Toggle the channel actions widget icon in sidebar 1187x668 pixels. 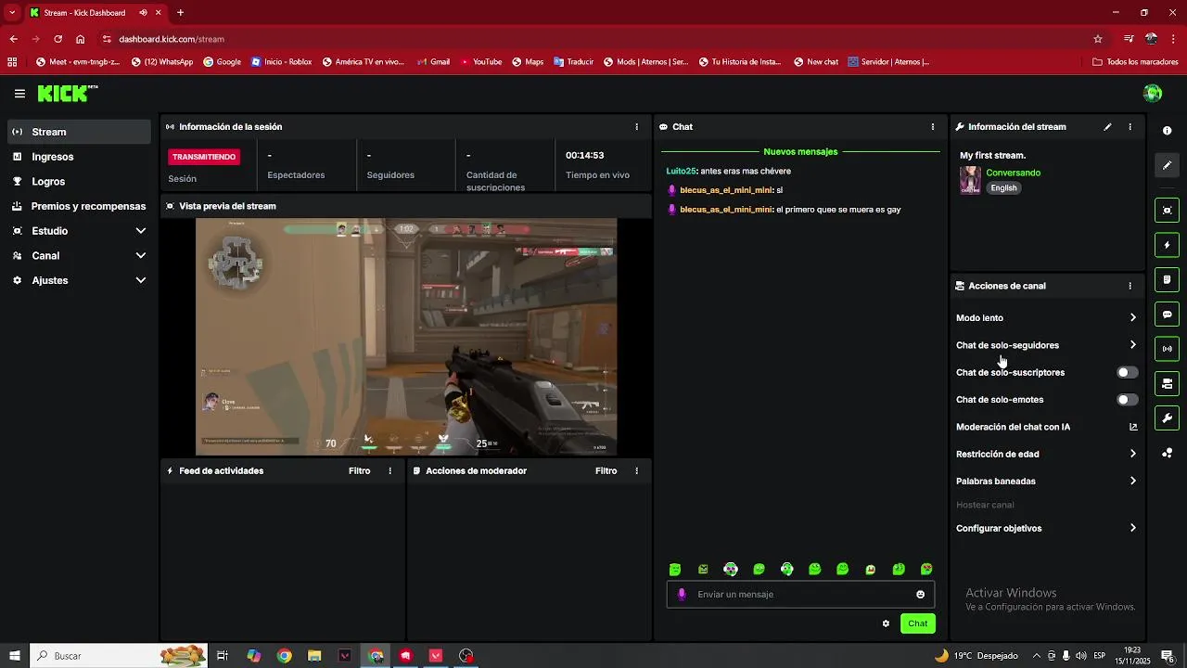point(1167,383)
